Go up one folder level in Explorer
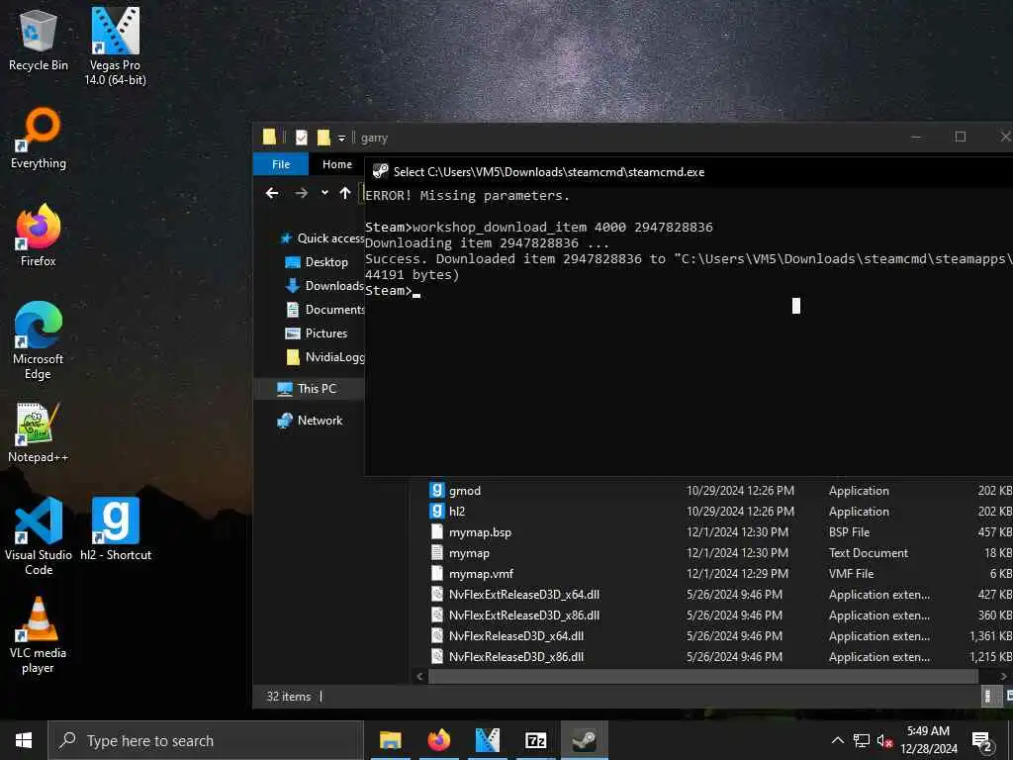Viewport: 1013px width, 760px height. point(345,193)
